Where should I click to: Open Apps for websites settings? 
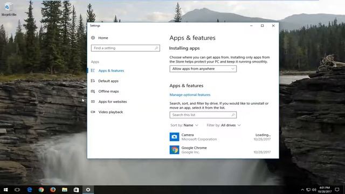click(x=113, y=102)
